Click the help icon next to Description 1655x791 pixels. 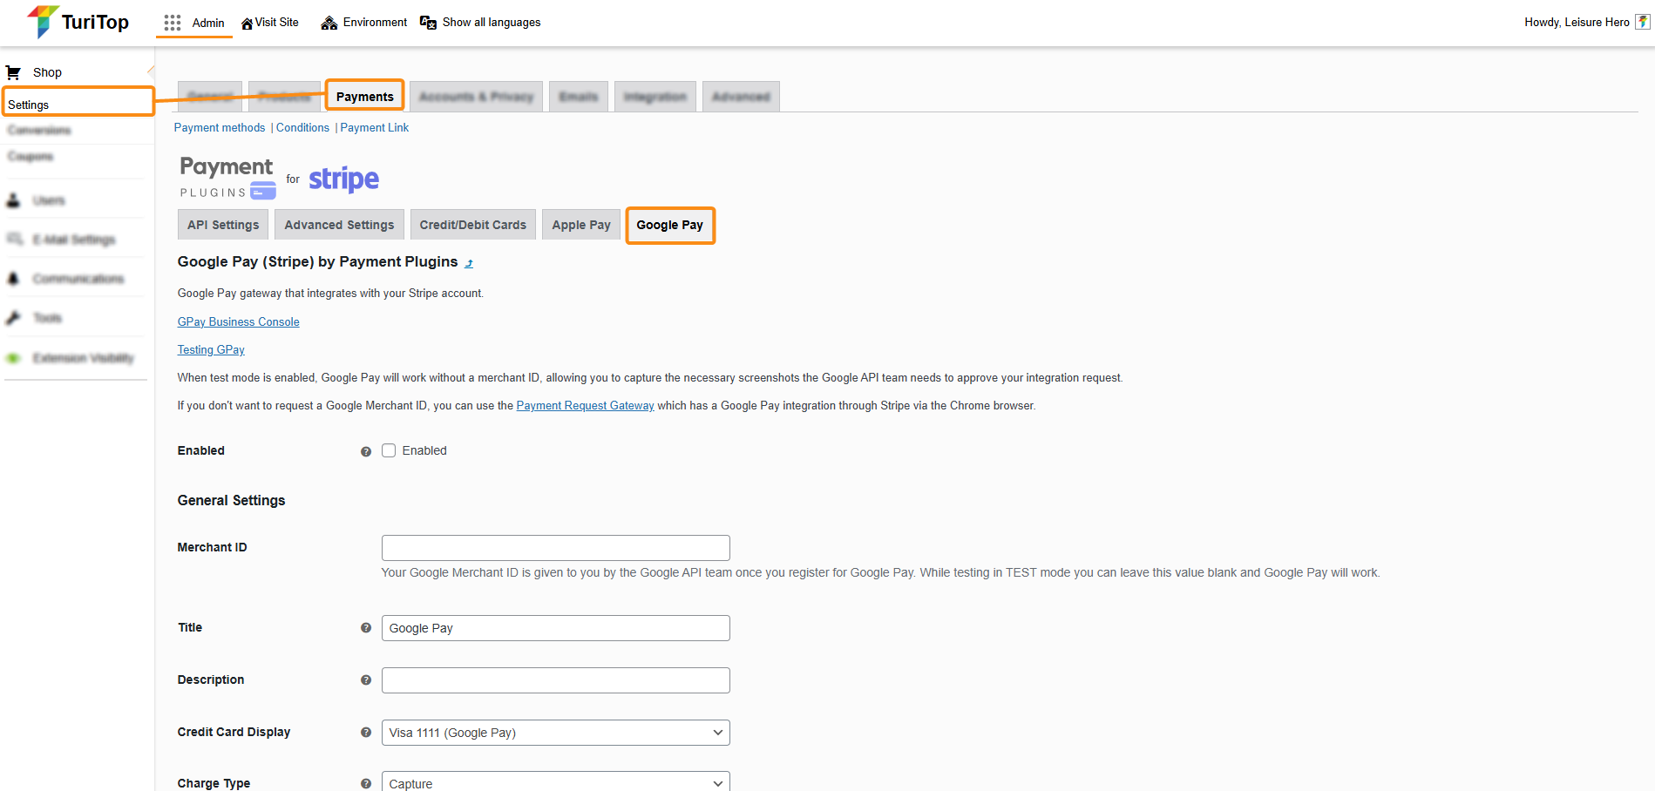tap(366, 680)
